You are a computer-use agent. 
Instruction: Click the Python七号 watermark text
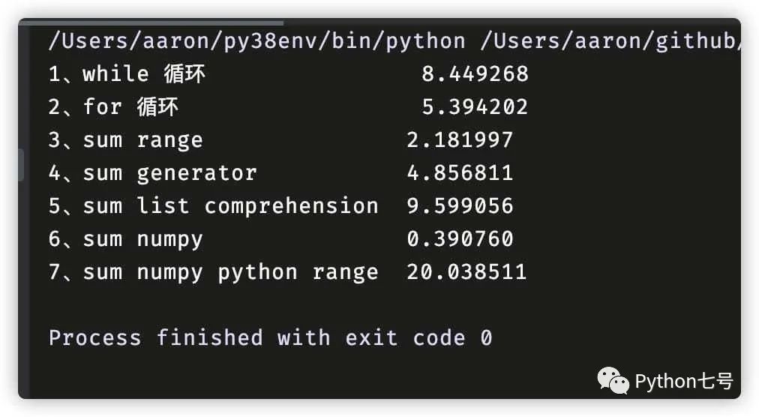tap(683, 382)
